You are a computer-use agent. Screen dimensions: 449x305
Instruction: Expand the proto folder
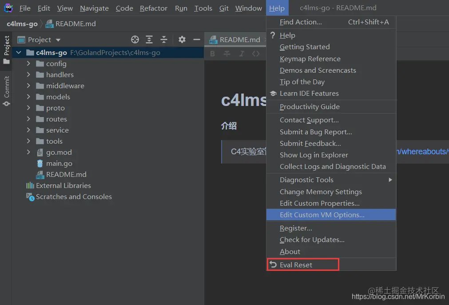coord(28,108)
